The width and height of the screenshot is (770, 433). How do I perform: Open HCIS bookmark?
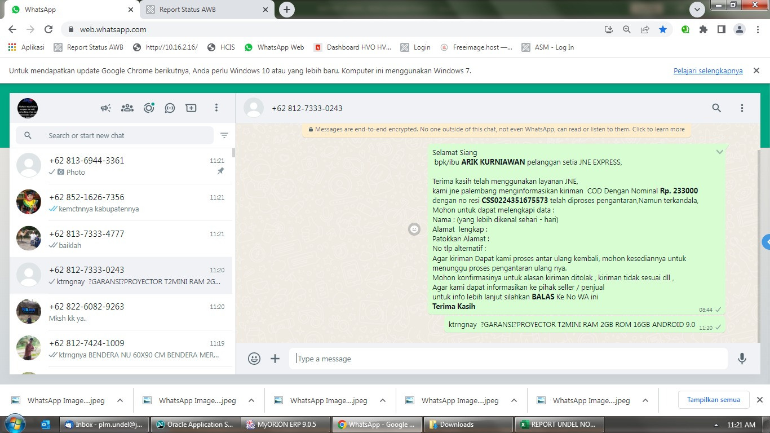tap(221, 47)
